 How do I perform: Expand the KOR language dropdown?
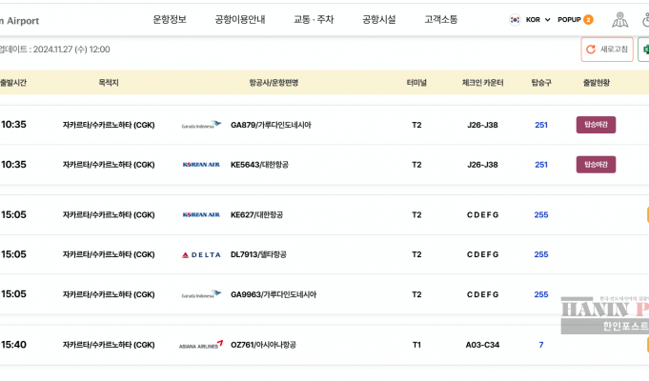537,19
